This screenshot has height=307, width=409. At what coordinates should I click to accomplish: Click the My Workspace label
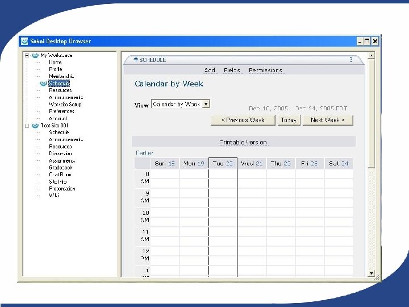click(x=56, y=55)
